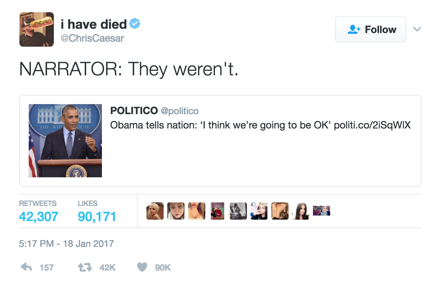The height and width of the screenshot is (290, 435).
Task: Click the Obama press briefing thumbnail
Action: [x=65, y=141]
